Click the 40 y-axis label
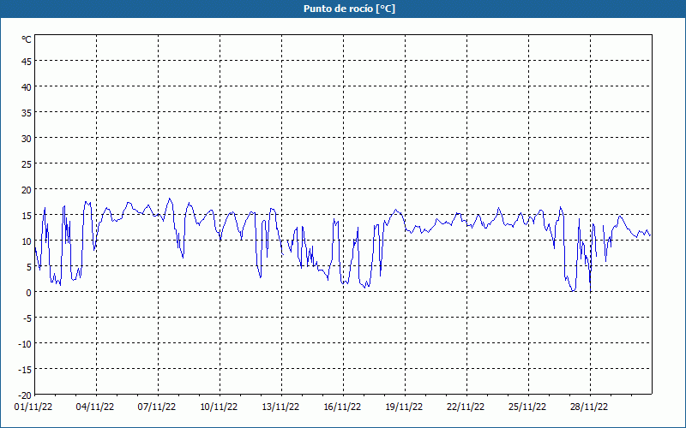This screenshot has height=428, width=686. (x=27, y=87)
